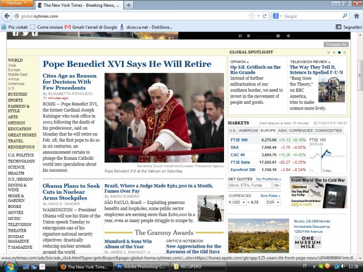The height and width of the screenshot is (272, 363).
Task: Select third Global Spotlight dot
Action: pyautogui.click(x=339, y=53)
